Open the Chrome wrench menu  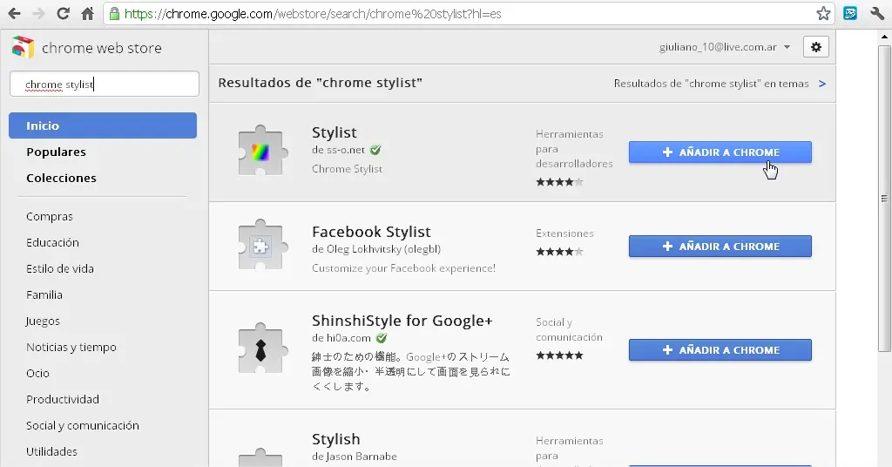point(877,14)
